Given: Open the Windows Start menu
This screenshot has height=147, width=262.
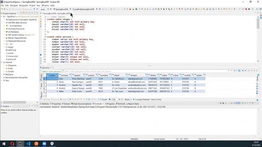Looking at the screenshot, I should [4, 144].
